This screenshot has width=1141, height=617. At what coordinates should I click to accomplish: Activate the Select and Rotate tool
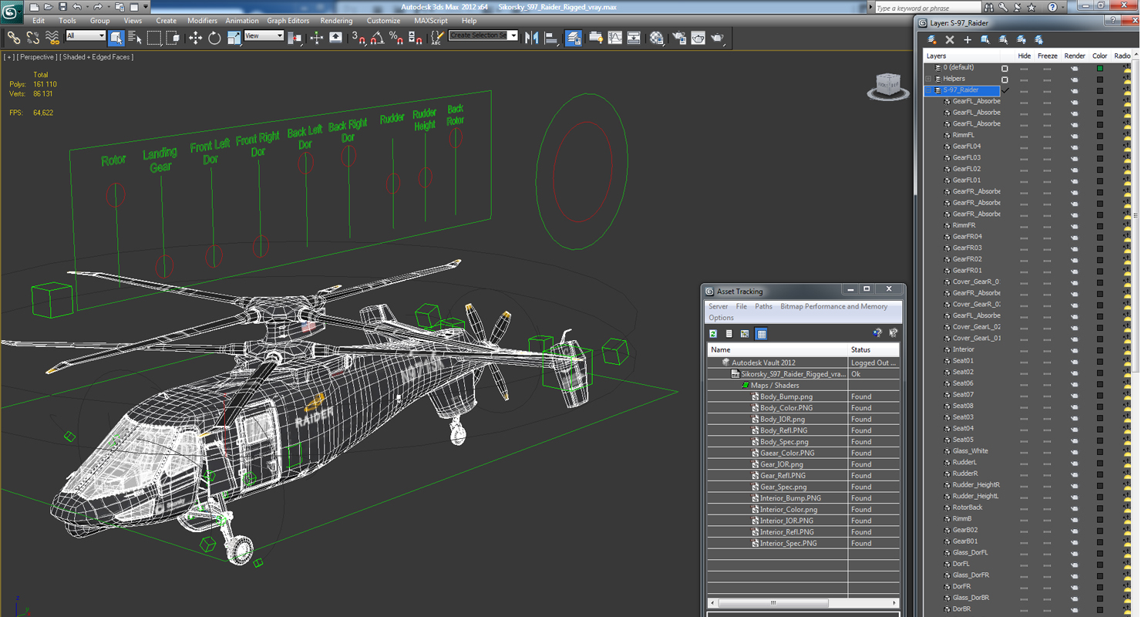pyautogui.click(x=214, y=37)
